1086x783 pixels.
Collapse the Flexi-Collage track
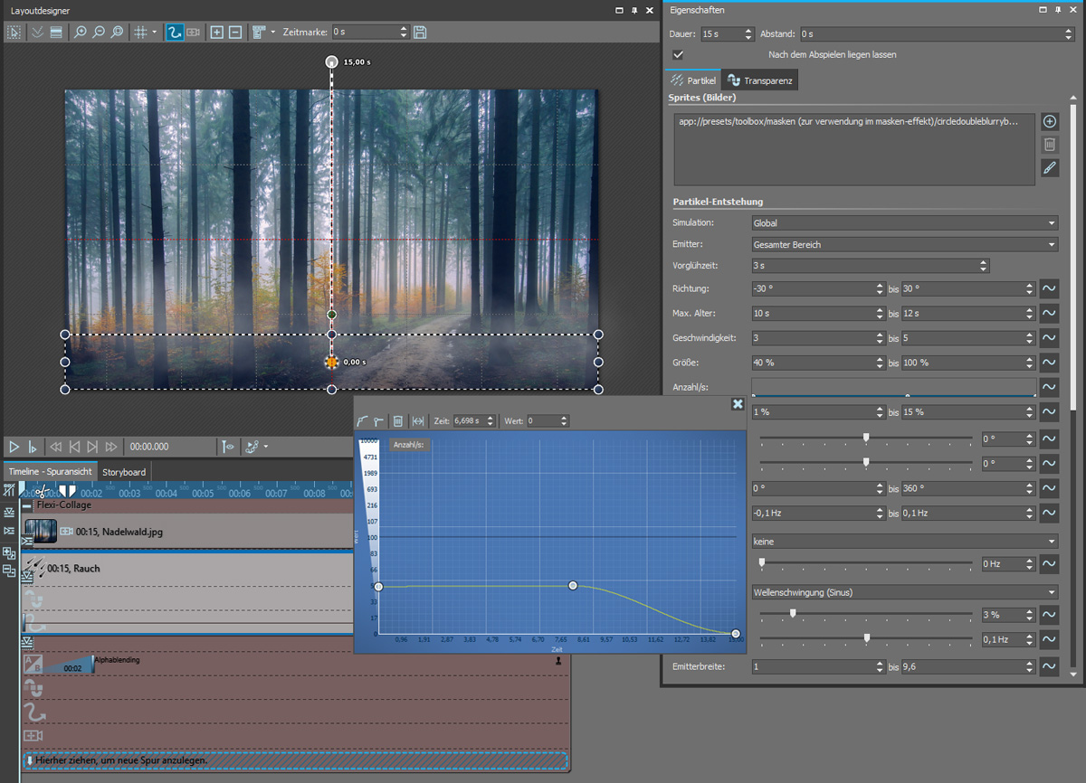(x=27, y=505)
